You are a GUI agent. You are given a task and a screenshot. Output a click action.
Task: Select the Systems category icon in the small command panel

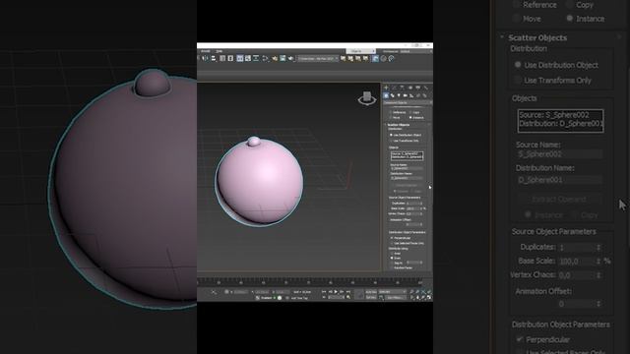tap(424, 95)
